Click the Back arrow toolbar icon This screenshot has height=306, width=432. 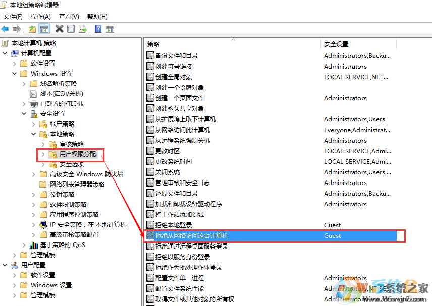[x=5, y=29]
